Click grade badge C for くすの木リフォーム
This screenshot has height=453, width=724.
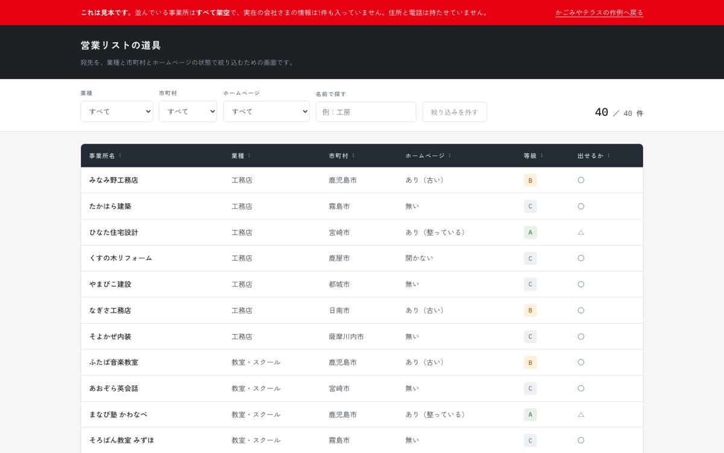point(530,258)
